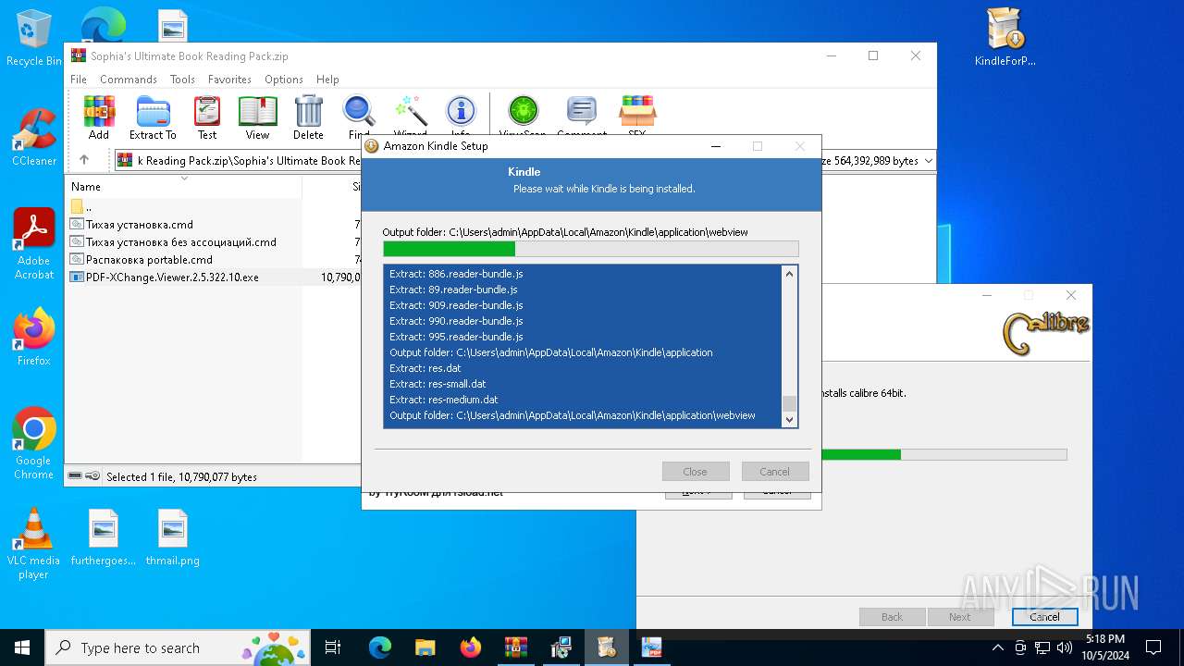
Task: Open the Recycle Bin desktop icon
Action: click(x=34, y=38)
